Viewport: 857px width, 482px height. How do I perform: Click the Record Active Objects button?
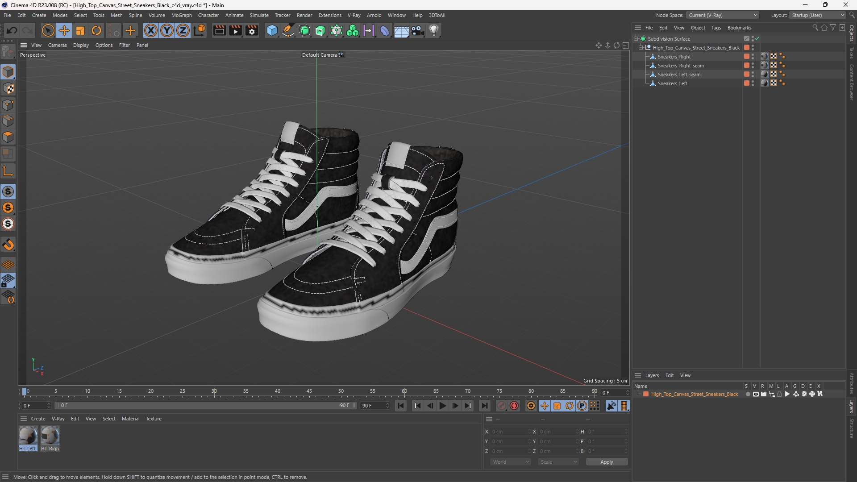[x=501, y=406]
